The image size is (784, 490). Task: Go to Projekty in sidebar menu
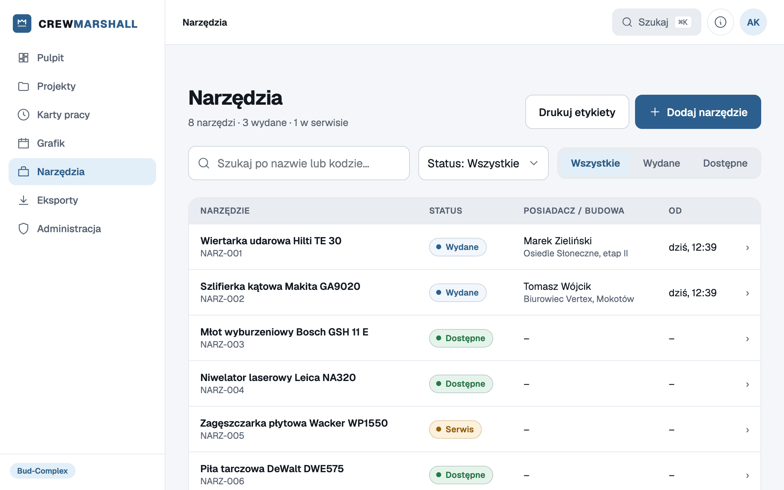tap(82, 86)
